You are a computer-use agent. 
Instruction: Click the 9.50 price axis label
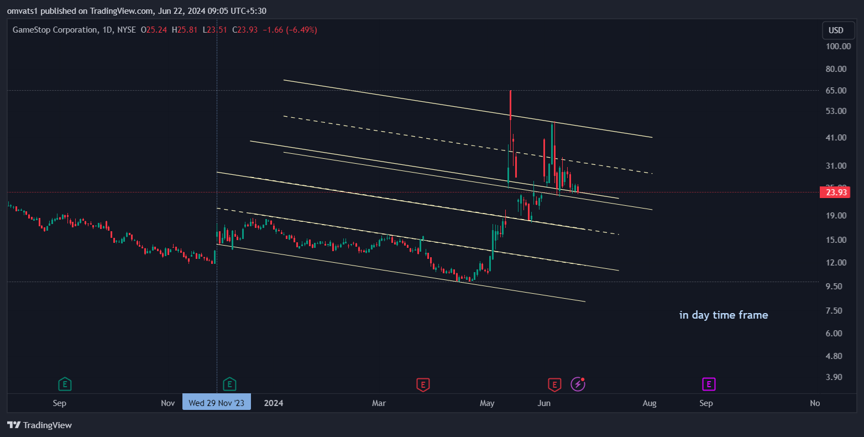(834, 287)
